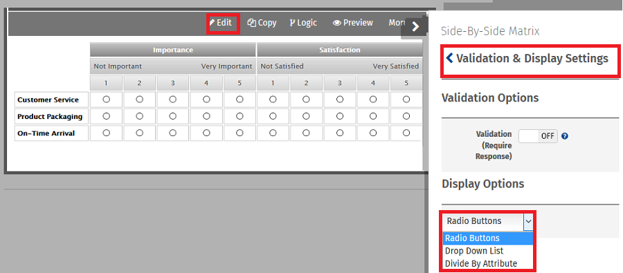Choose Divide By Attribute option

(x=488, y=263)
